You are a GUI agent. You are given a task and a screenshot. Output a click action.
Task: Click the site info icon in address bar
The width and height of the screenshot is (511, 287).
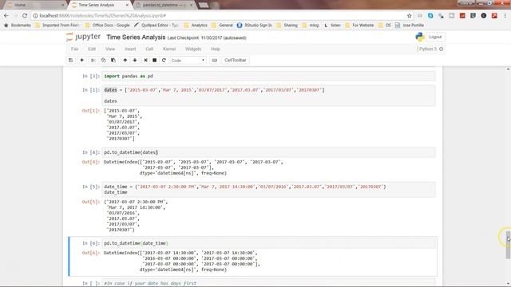[x=35, y=16]
